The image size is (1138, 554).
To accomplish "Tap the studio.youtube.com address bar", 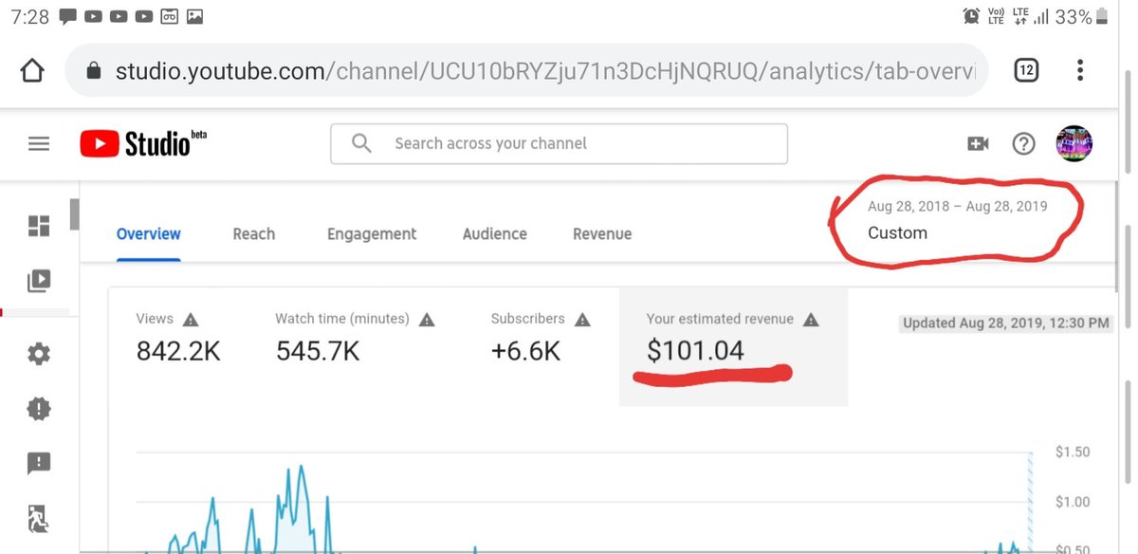I will pyautogui.click(x=527, y=71).
